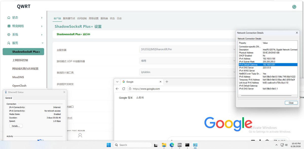Switch to the 状态 tab in ShadowSocksR
The height and width of the screenshot is (149, 304).
[112, 18]
